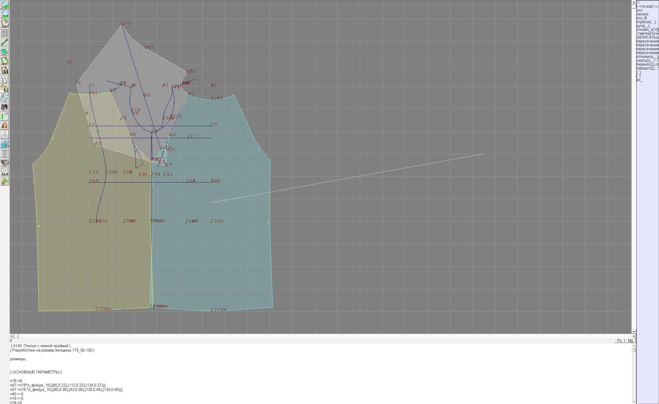Click the green arrow exit icon
Viewport: 659px width, 404px height.
click(x=5, y=181)
